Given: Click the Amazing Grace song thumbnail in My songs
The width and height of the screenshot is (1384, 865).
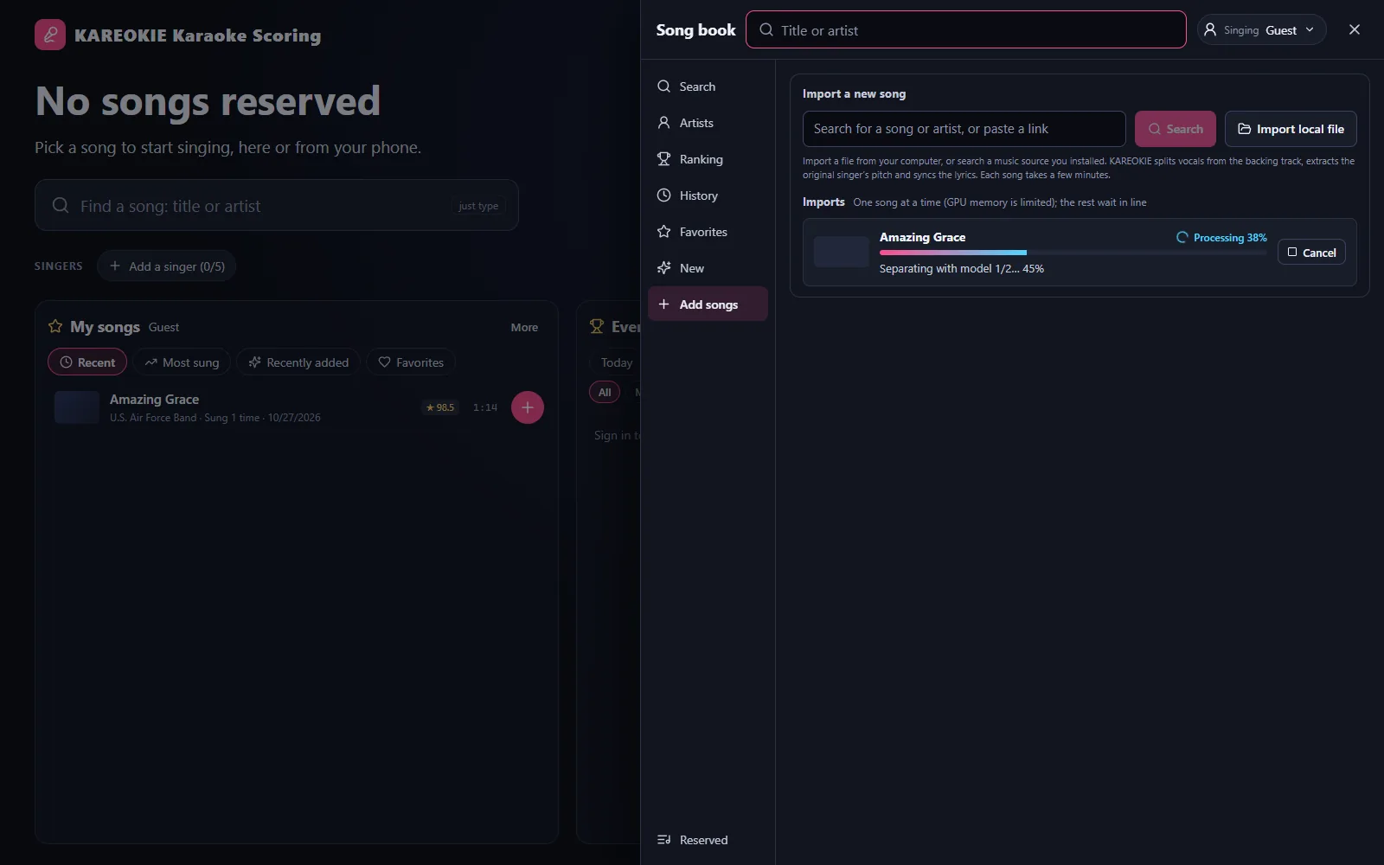Looking at the screenshot, I should 77,407.
